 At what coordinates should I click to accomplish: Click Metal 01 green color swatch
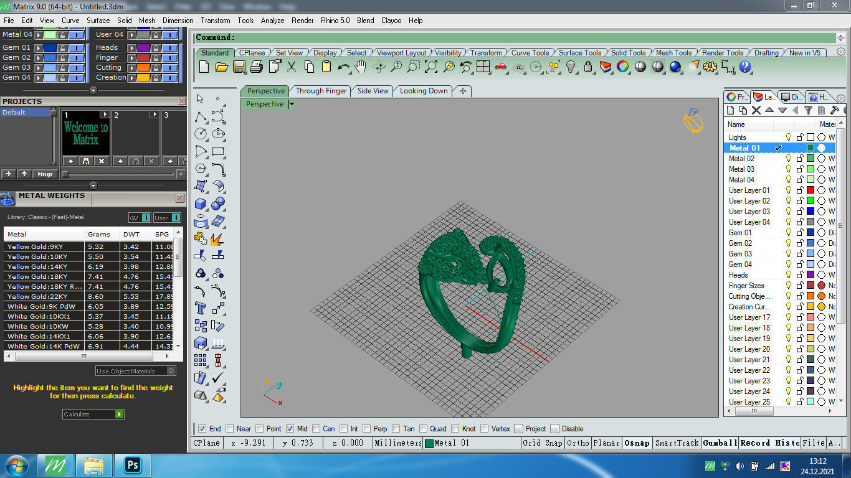pos(811,148)
